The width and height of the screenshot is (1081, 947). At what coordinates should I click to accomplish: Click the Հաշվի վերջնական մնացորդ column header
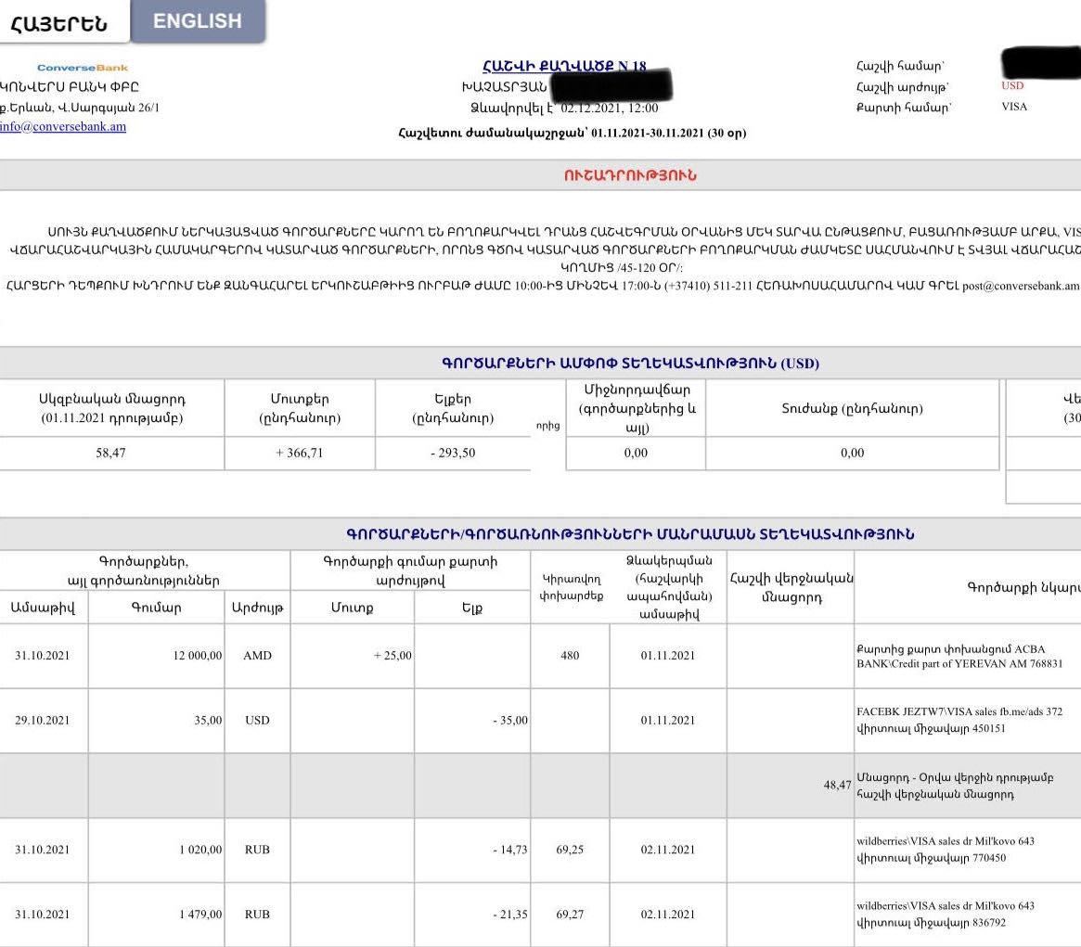tap(791, 587)
